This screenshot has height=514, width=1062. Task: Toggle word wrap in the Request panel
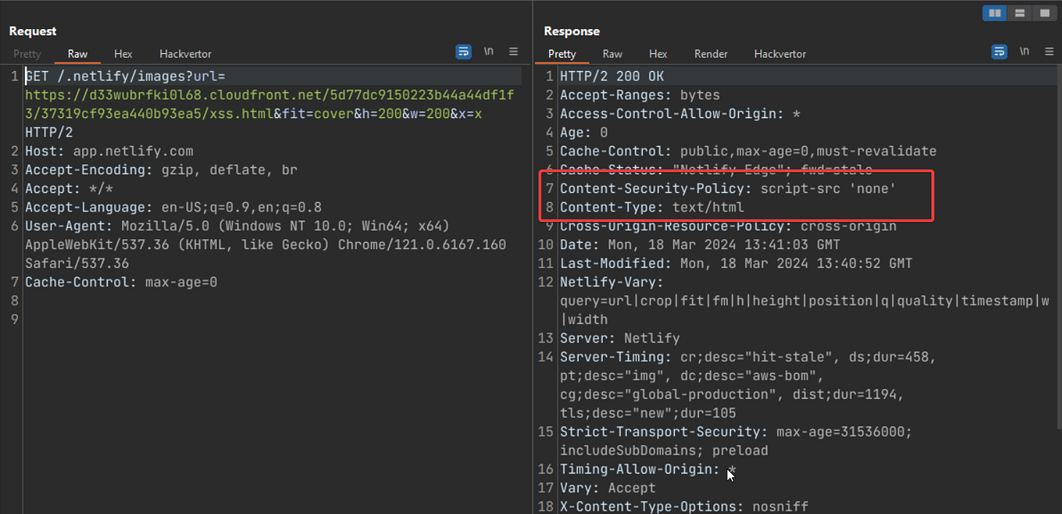(x=464, y=52)
